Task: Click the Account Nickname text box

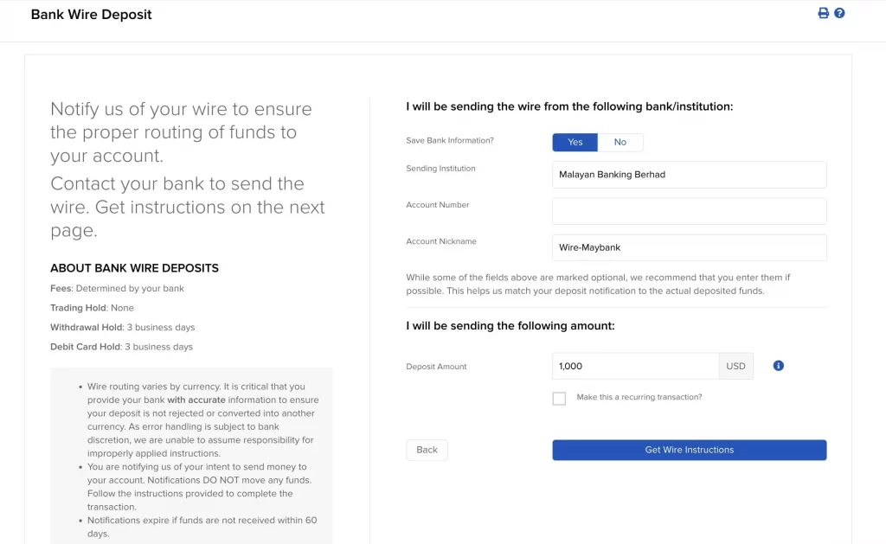Action: click(x=689, y=247)
